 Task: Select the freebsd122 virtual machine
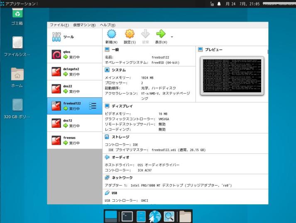(75, 106)
